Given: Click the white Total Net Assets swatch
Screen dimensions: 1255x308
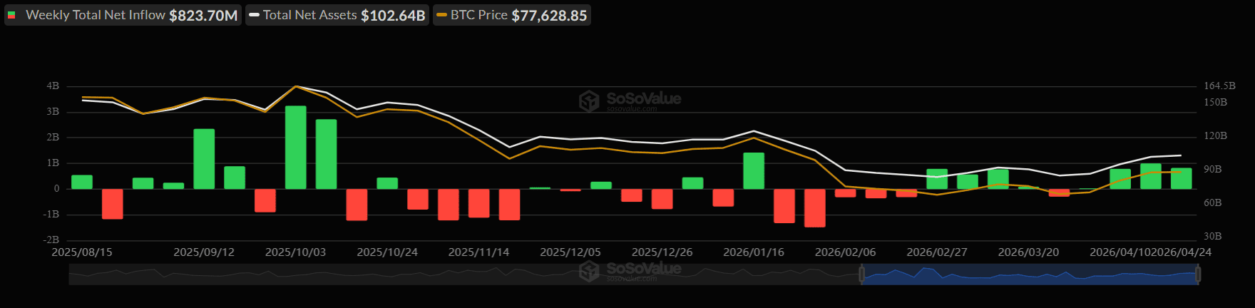Looking at the screenshot, I should 254,15.
